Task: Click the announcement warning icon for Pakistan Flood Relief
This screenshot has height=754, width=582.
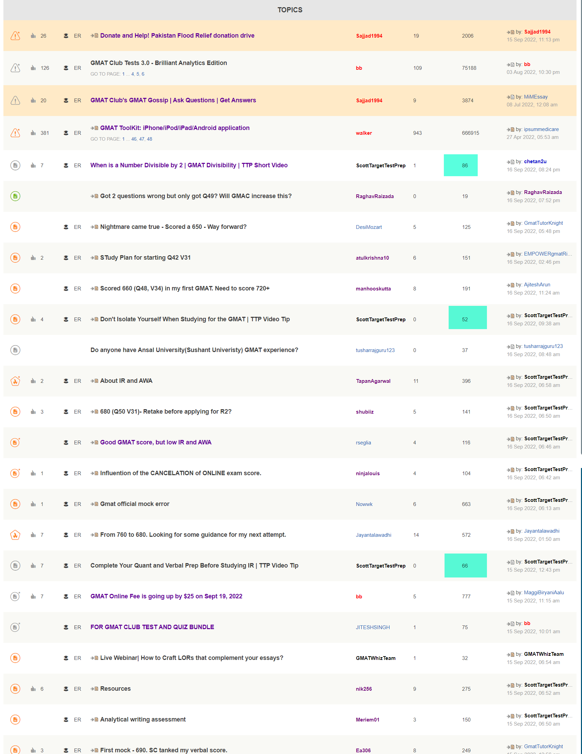Action: click(15, 35)
